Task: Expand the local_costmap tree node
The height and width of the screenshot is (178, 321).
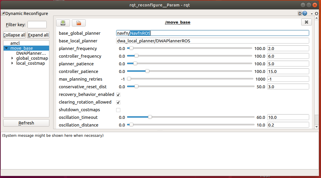Action: point(12,63)
